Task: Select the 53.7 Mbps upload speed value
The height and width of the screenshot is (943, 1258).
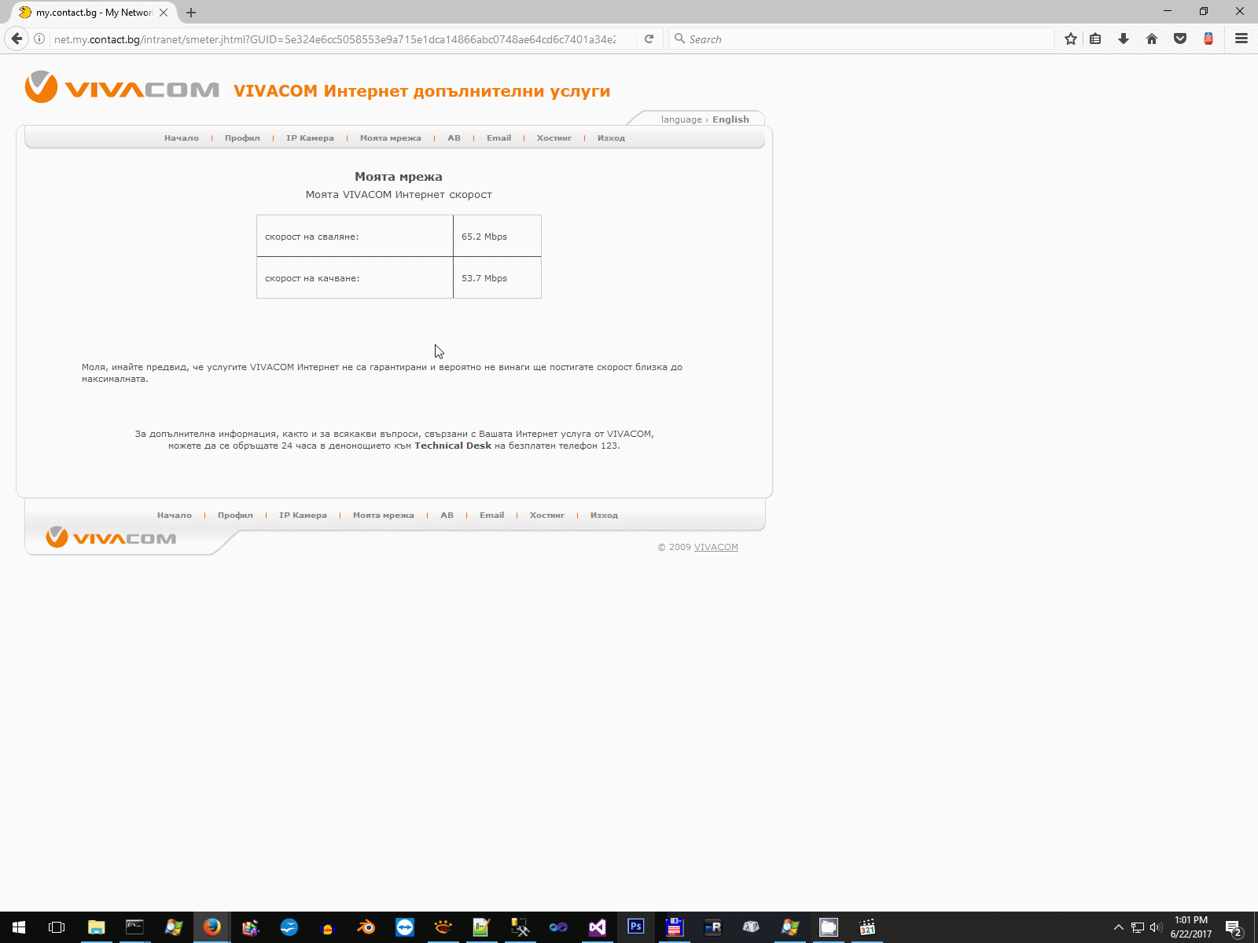Action: pos(484,278)
